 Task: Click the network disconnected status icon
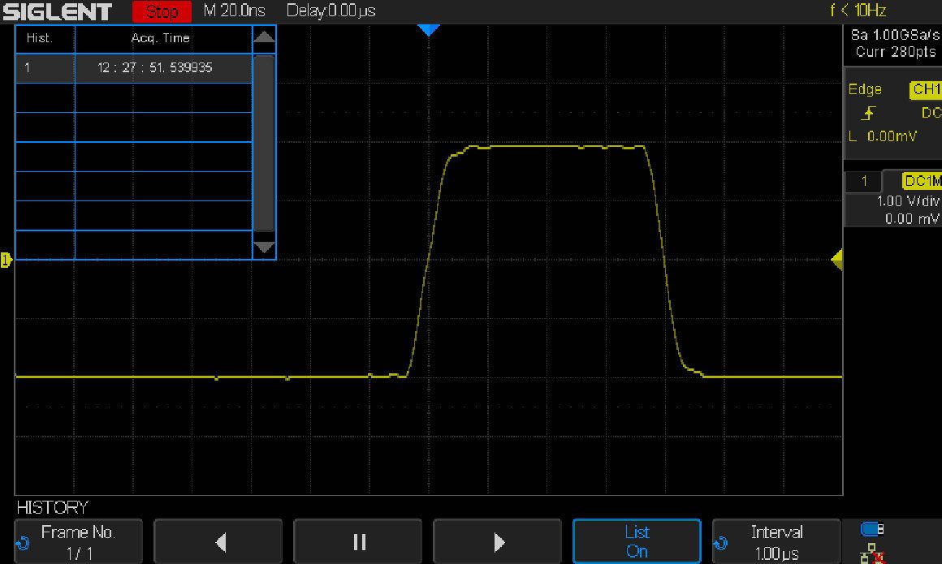(872, 553)
